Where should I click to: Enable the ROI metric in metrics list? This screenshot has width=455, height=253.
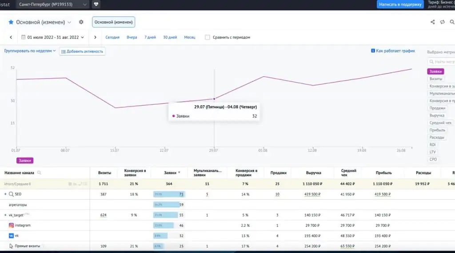(x=432, y=145)
